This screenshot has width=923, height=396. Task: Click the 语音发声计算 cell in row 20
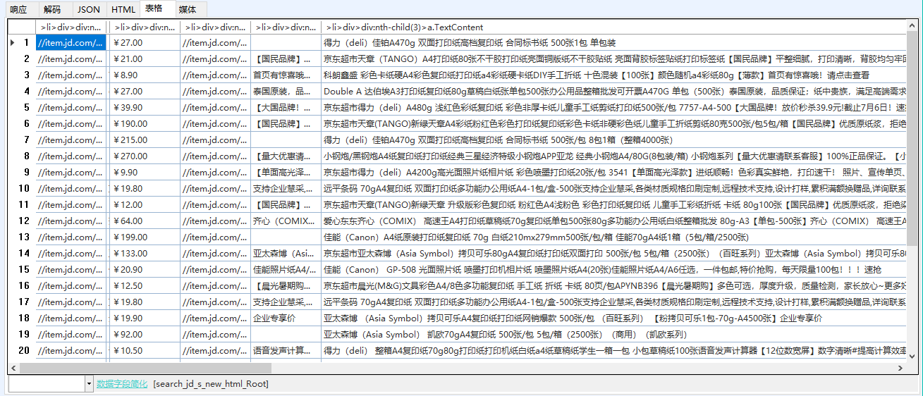point(285,351)
